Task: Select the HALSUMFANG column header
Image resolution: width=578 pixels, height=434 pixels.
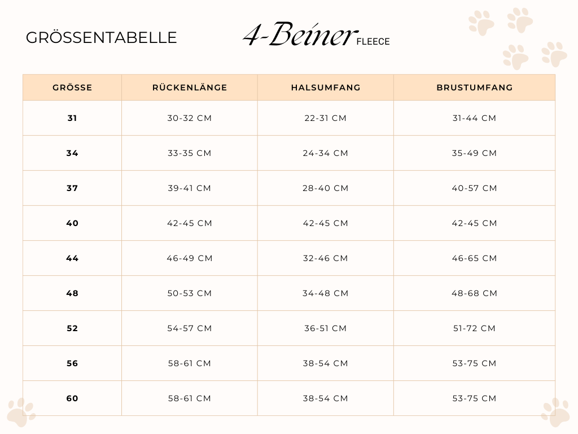Action: pyautogui.click(x=326, y=88)
